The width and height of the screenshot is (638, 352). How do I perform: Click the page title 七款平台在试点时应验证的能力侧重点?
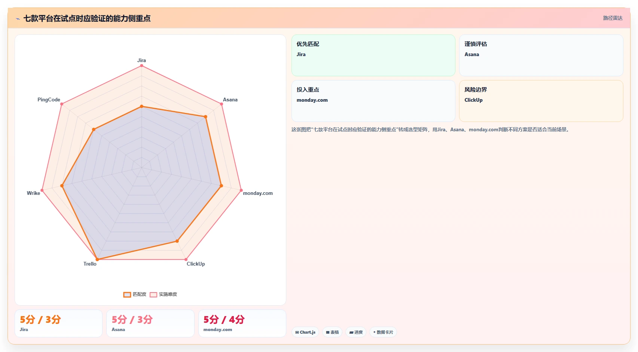click(x=87, y=18)
